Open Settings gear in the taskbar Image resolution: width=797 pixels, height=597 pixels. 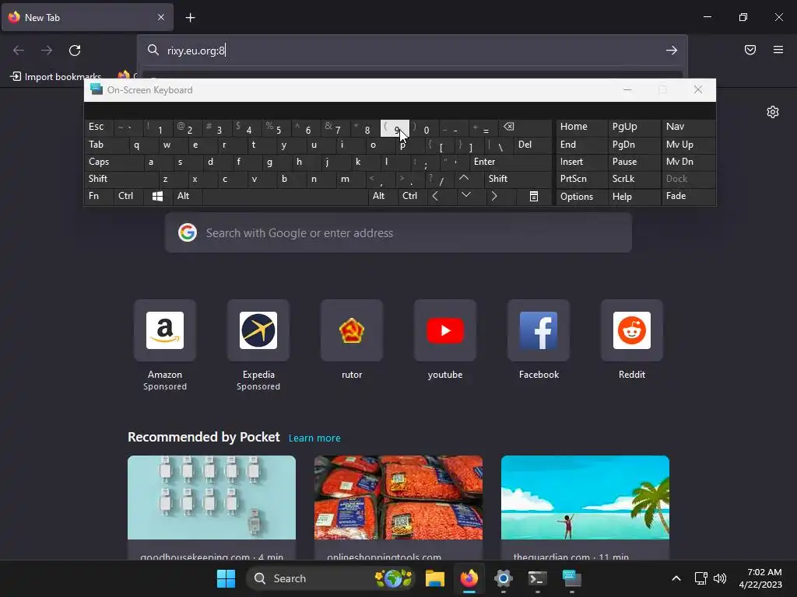pyautogui.click(x=504, y=578)
